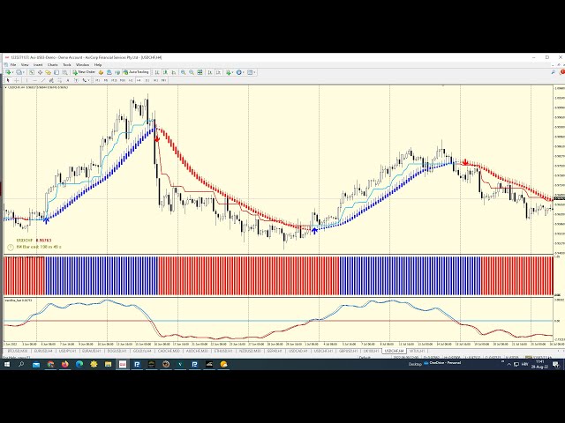Click the Windows Start button
Viewport: 565px width, 423px height.
[x=7, y=364]
